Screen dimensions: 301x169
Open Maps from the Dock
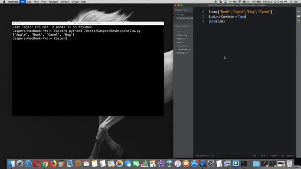tap(111, 164)
